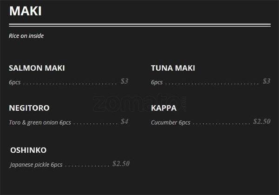Click the $2.50 price for Kappa
Screen dimensions: 279x195
click(x=262, y=122)
